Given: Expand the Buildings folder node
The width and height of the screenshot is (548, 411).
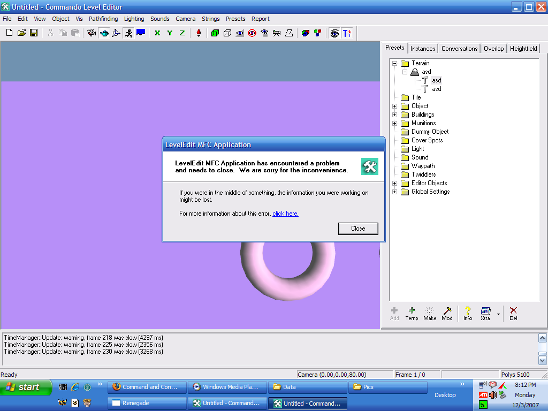Looking at the screenshot, I should tap(395, 115).
